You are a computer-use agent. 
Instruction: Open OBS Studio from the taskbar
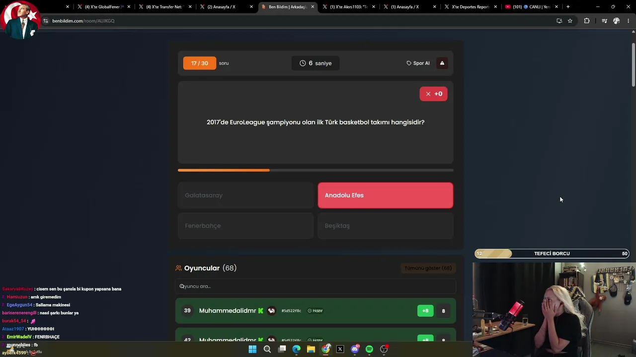[x=384, y=349]
